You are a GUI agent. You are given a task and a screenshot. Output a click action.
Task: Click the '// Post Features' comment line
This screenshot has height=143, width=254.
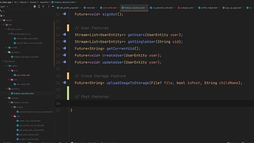click(92, 97)
